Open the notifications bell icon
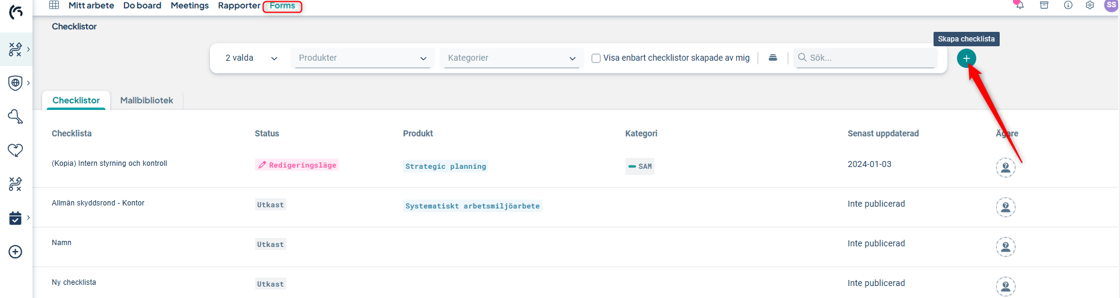The height and width of the screenshot is (298, 1120). click(1020, 5)
